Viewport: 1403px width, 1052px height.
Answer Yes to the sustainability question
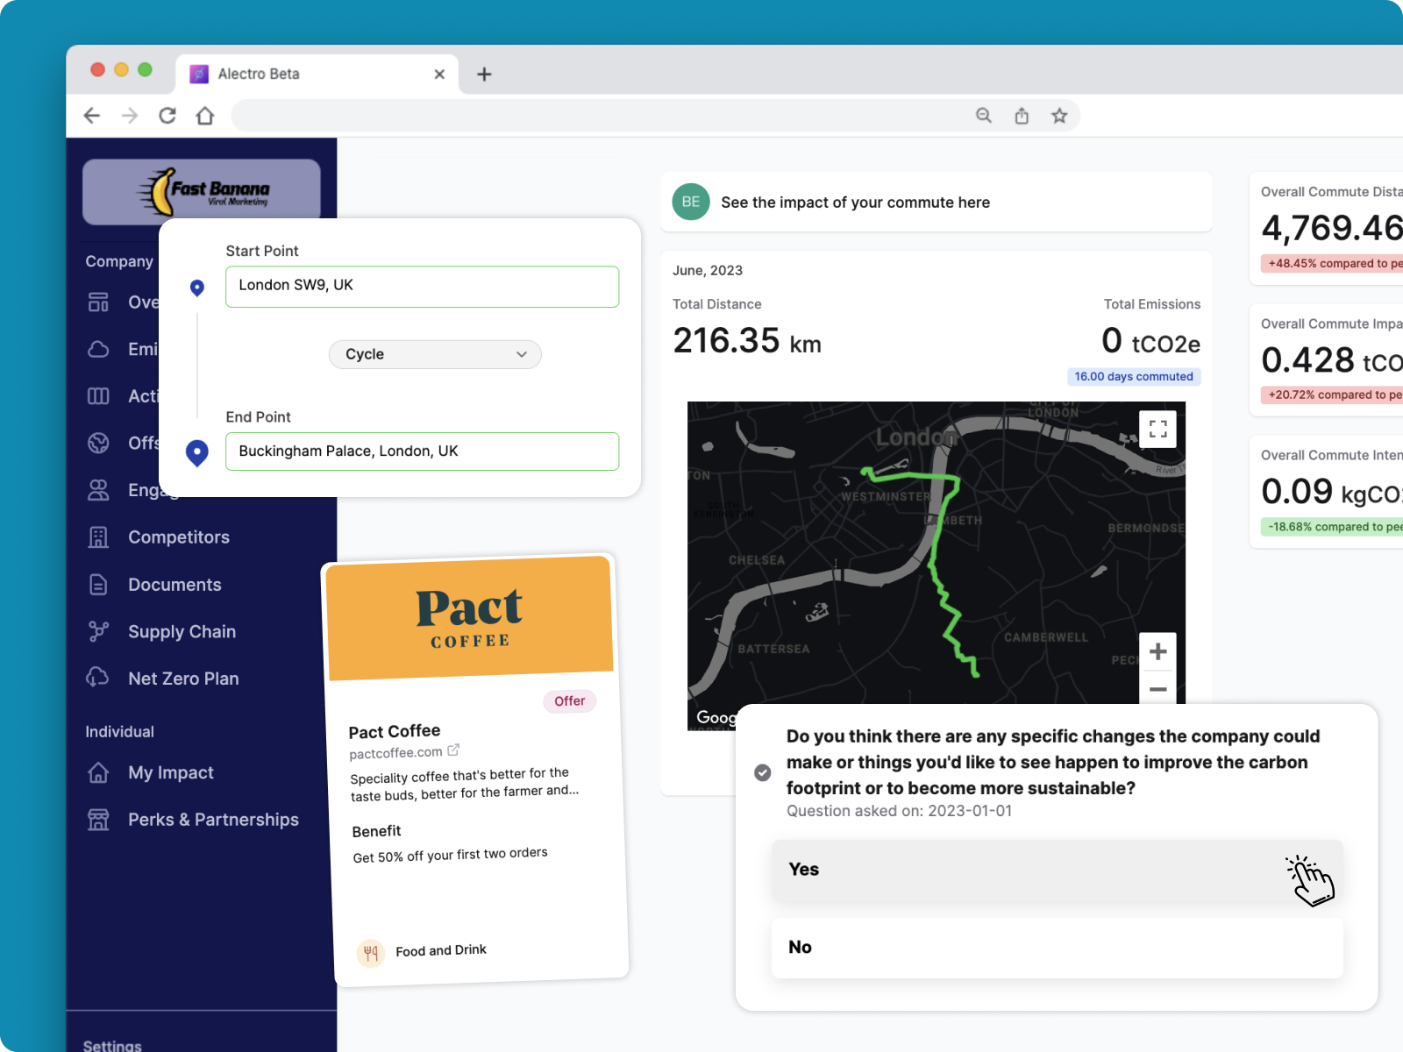click(x=1057, y=870)
